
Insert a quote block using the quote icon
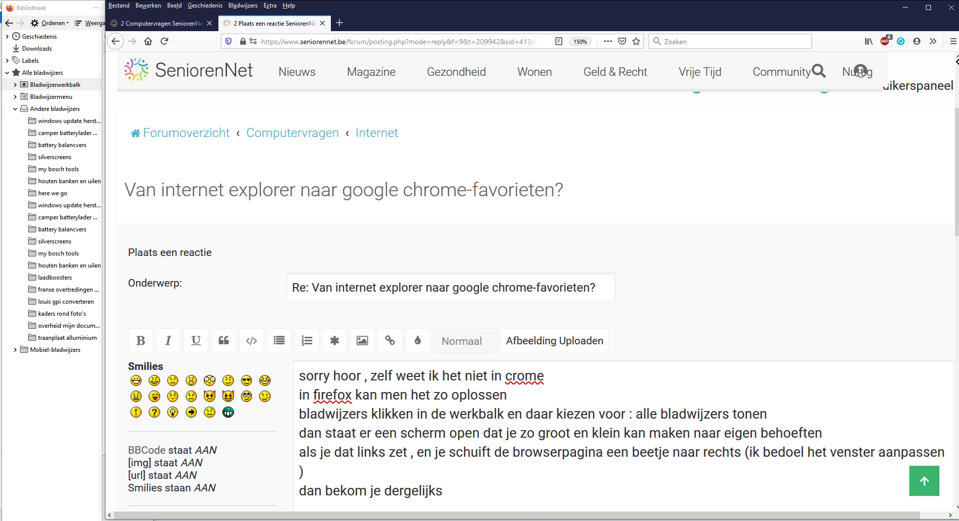coord(224,341)
